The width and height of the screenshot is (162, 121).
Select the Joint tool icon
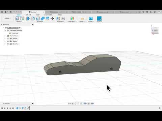[63, 18]
